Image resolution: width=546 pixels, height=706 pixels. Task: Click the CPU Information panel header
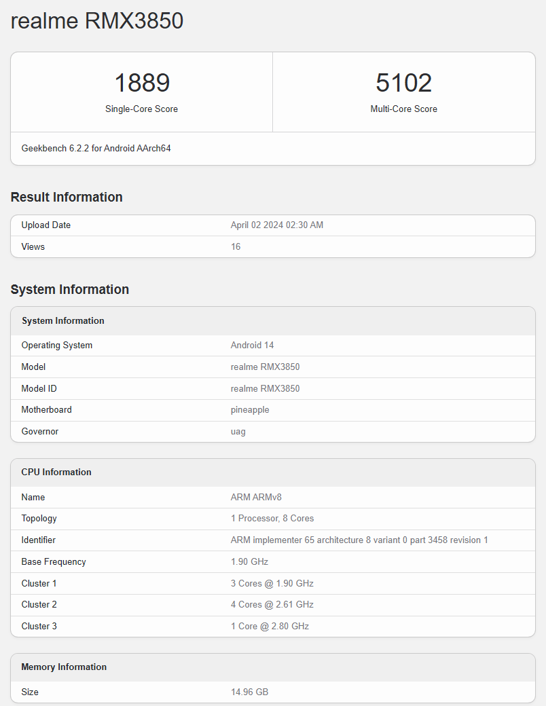pos(56,472)
